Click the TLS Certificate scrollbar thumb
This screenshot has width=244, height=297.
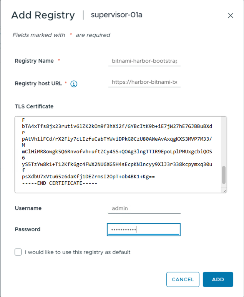(224, 175)
